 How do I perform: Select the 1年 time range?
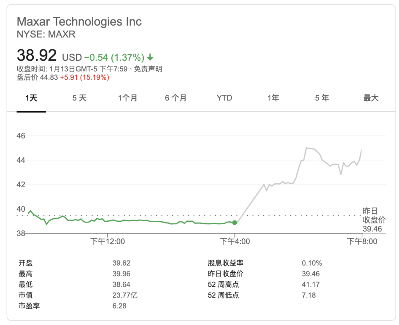coord(273,98)
